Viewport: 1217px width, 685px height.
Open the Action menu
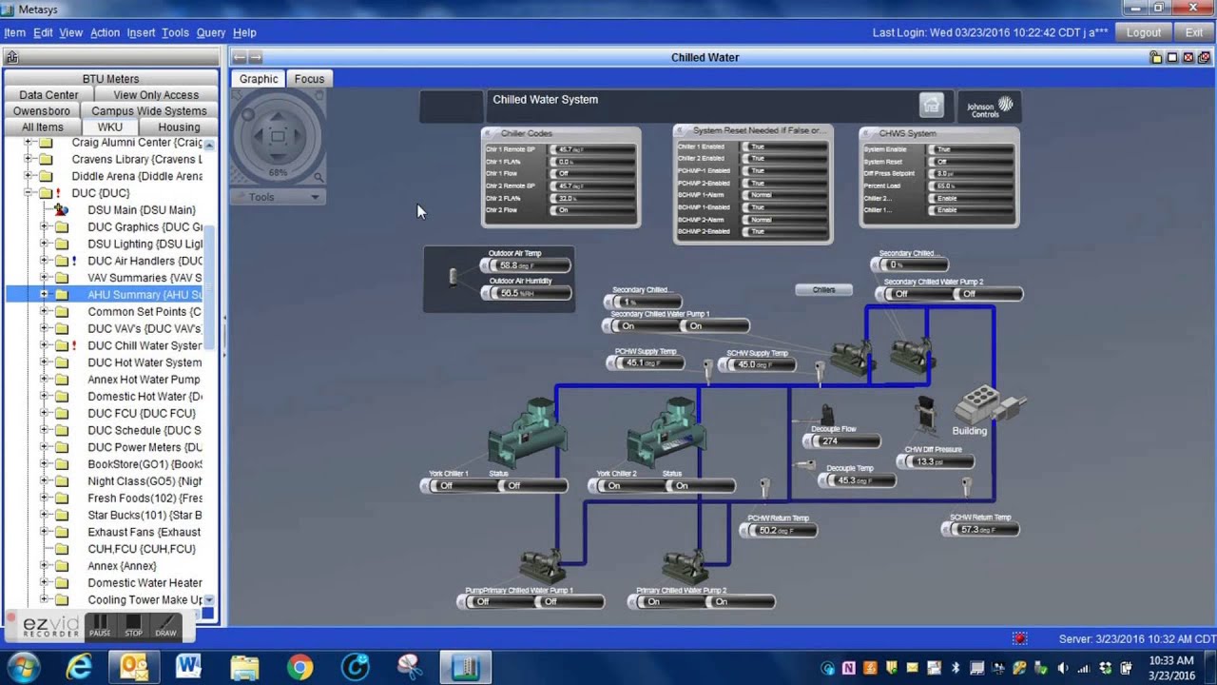105,32
